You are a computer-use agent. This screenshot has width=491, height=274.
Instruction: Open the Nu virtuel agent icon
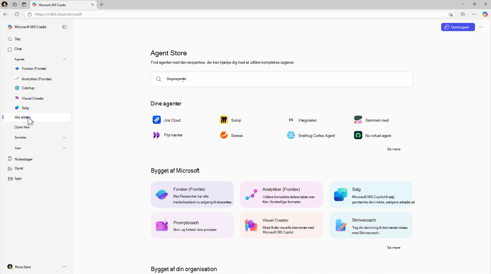(358, 135)
